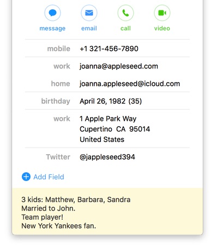Click the home email joanna.appleseed@icloud.com
211x245 pixels.
tap(130, 84)
